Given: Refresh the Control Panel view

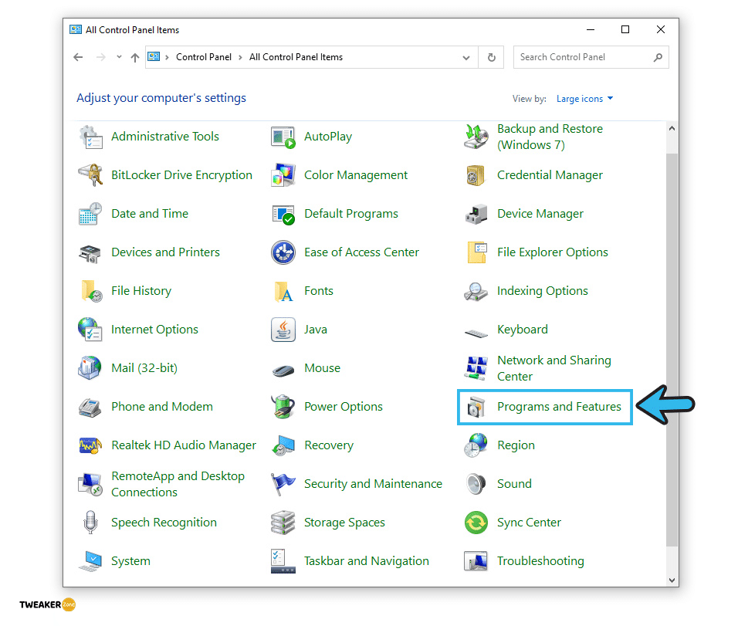Looking at the screenshot, I should tap(492, 57).
